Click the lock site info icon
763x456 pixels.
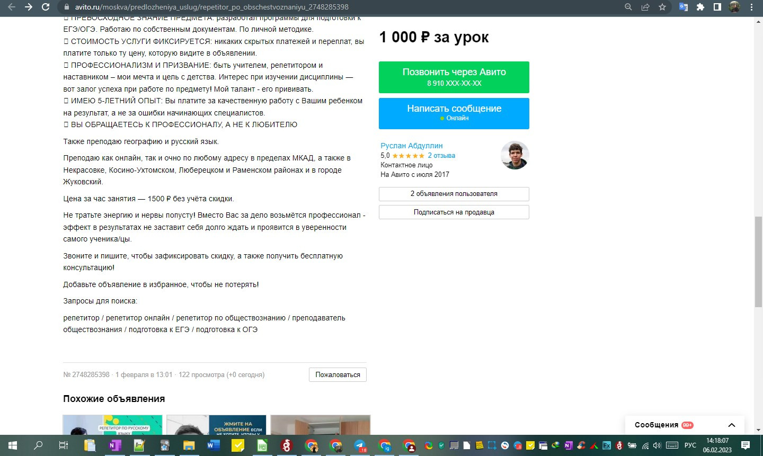[x=66, y=7]
